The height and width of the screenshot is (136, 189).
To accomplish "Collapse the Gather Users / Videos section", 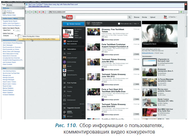I will [x=23, y=18].
